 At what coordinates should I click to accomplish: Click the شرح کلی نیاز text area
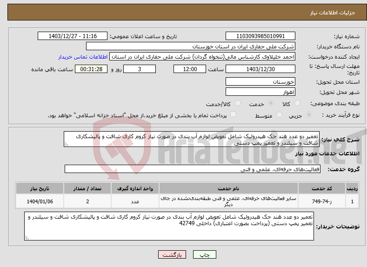click(192, 139)
